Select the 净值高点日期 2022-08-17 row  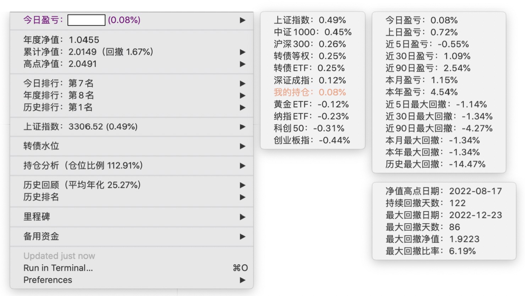pos(444,191)
